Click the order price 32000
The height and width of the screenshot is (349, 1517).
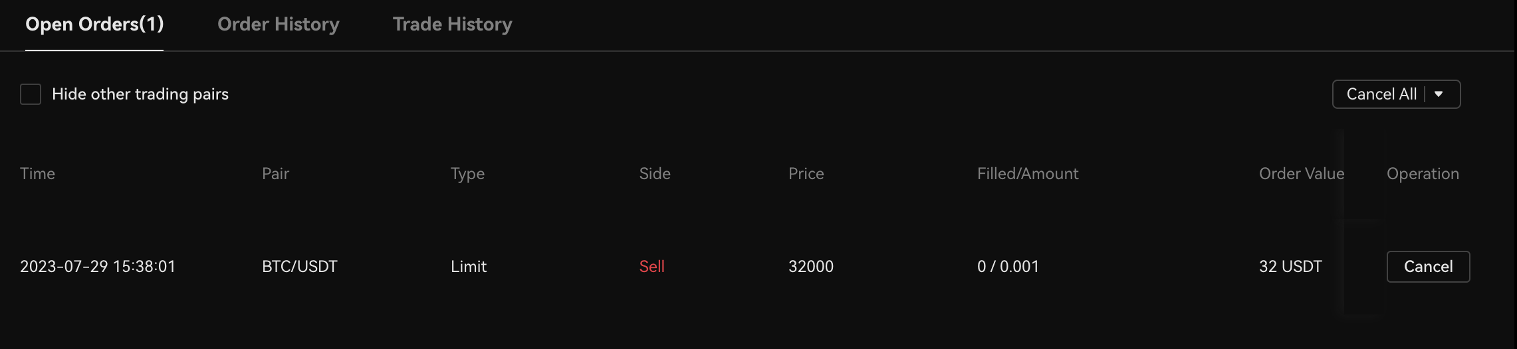(x=811, y=267)
